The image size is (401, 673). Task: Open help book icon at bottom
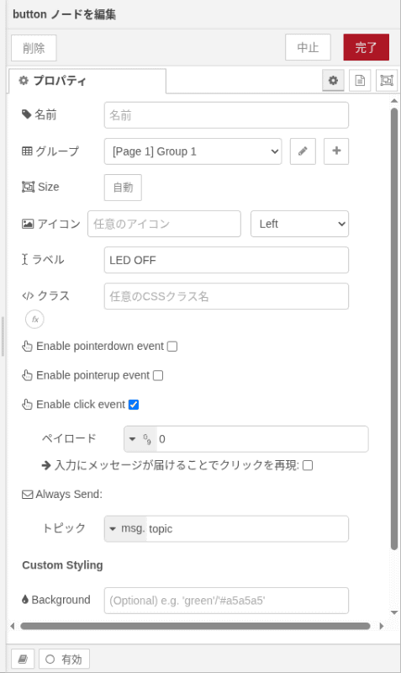(23, 659)
